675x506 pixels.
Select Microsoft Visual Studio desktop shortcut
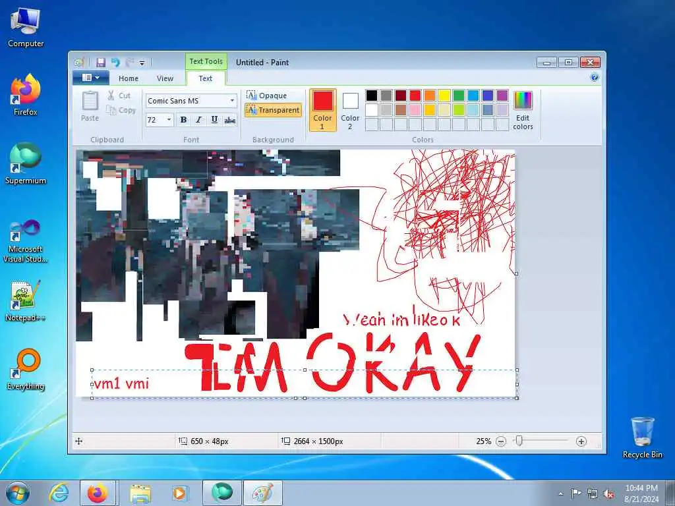click(26, 241)
